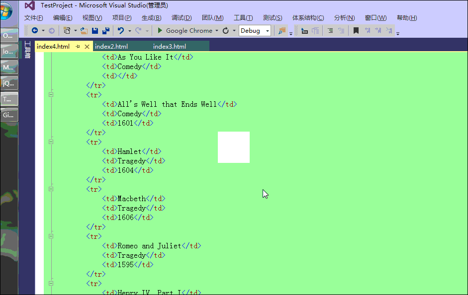Click the Comment out selected lines icon
Screen dimensions: 468x295
pyautogui.click(x=330, y=30)
